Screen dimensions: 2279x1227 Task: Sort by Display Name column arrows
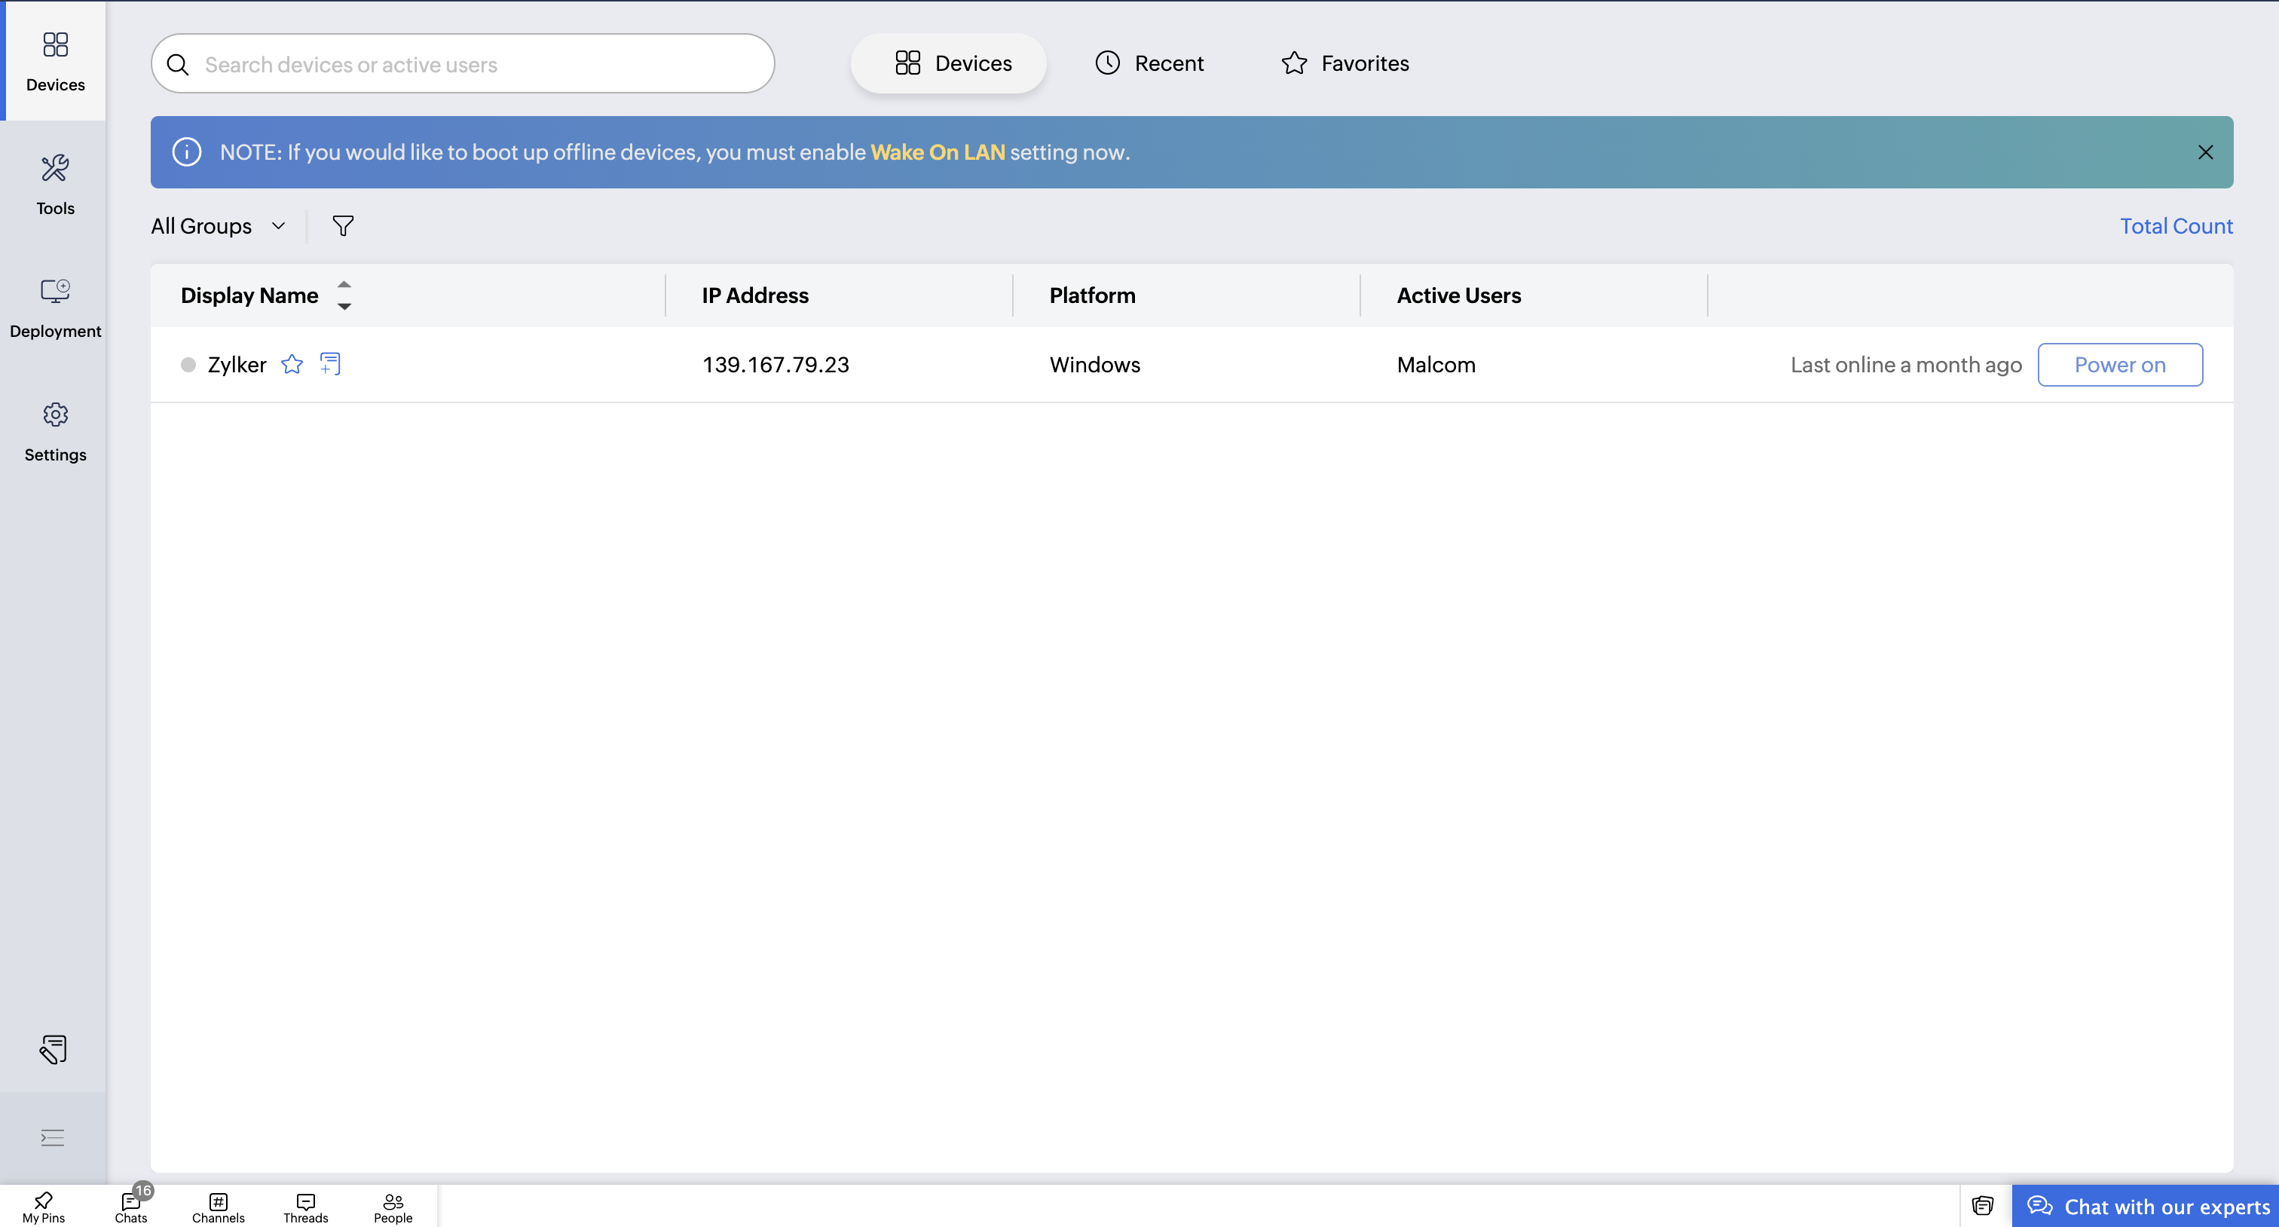click(x=344, y=295)
